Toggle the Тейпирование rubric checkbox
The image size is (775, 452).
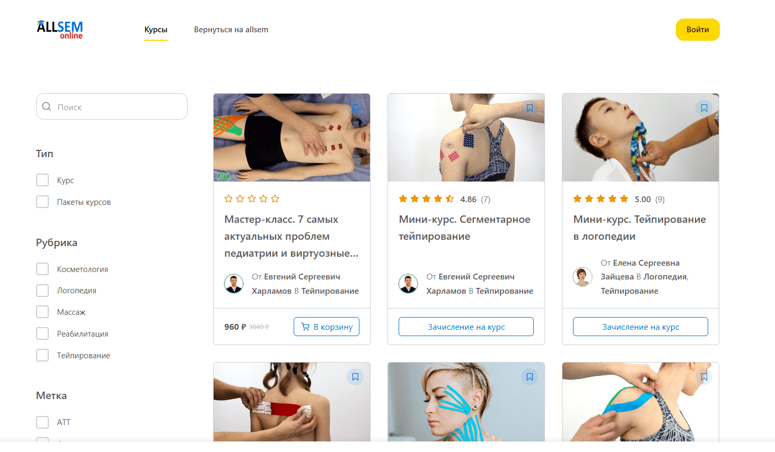pos(42,355)
